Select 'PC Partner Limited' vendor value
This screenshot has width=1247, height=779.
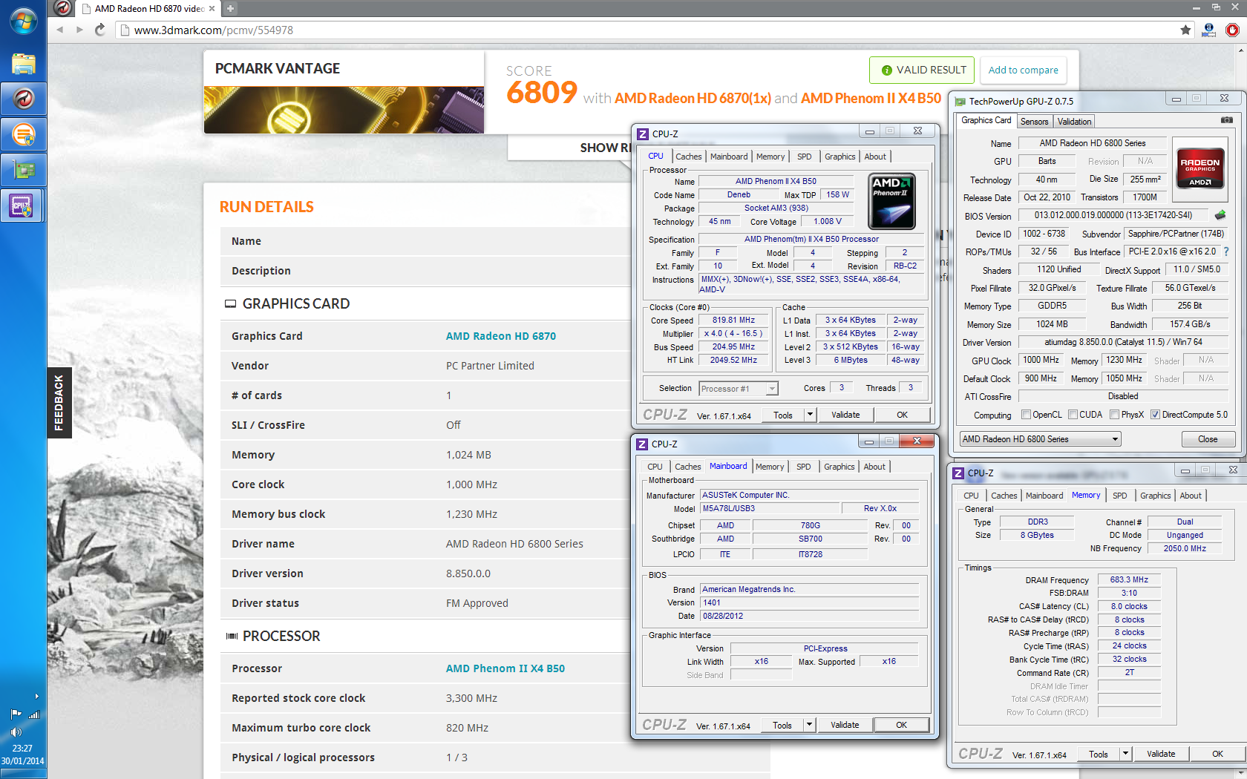click(x=490, y=366)
